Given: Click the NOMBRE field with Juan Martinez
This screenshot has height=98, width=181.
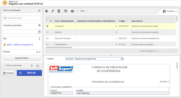Looking at the screenshot, I should [122, 93].
